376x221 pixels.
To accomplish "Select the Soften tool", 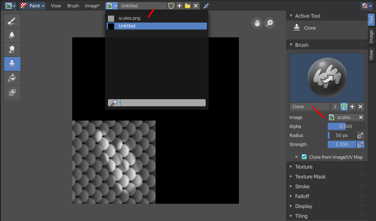I will (12, 35).
